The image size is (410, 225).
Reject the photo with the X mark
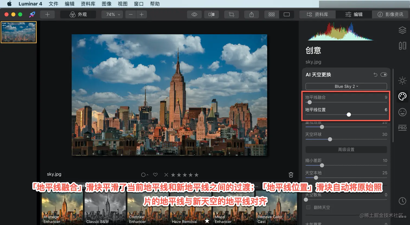(x=166, y=175)
